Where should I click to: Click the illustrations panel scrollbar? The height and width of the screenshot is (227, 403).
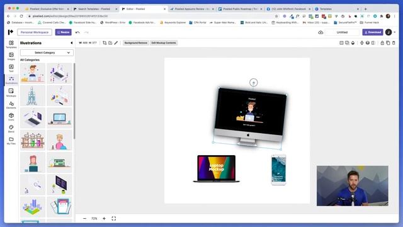[74, 101]
